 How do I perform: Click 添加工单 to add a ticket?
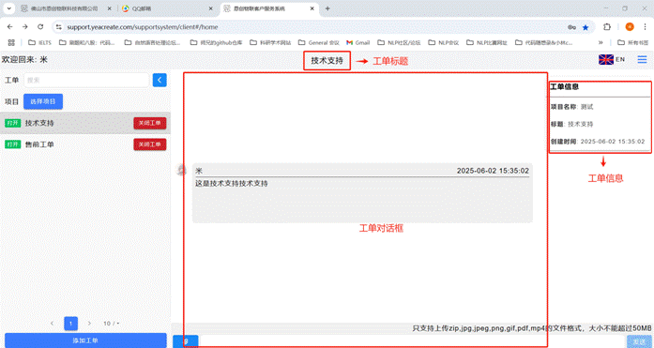(85, 340)
